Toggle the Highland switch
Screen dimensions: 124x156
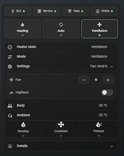tap(107, 92)
